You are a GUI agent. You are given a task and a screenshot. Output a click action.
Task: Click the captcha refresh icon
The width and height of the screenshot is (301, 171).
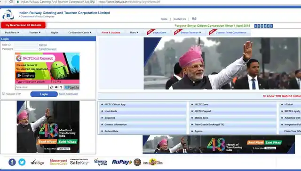pyautogui.click(x=51, y=87)
